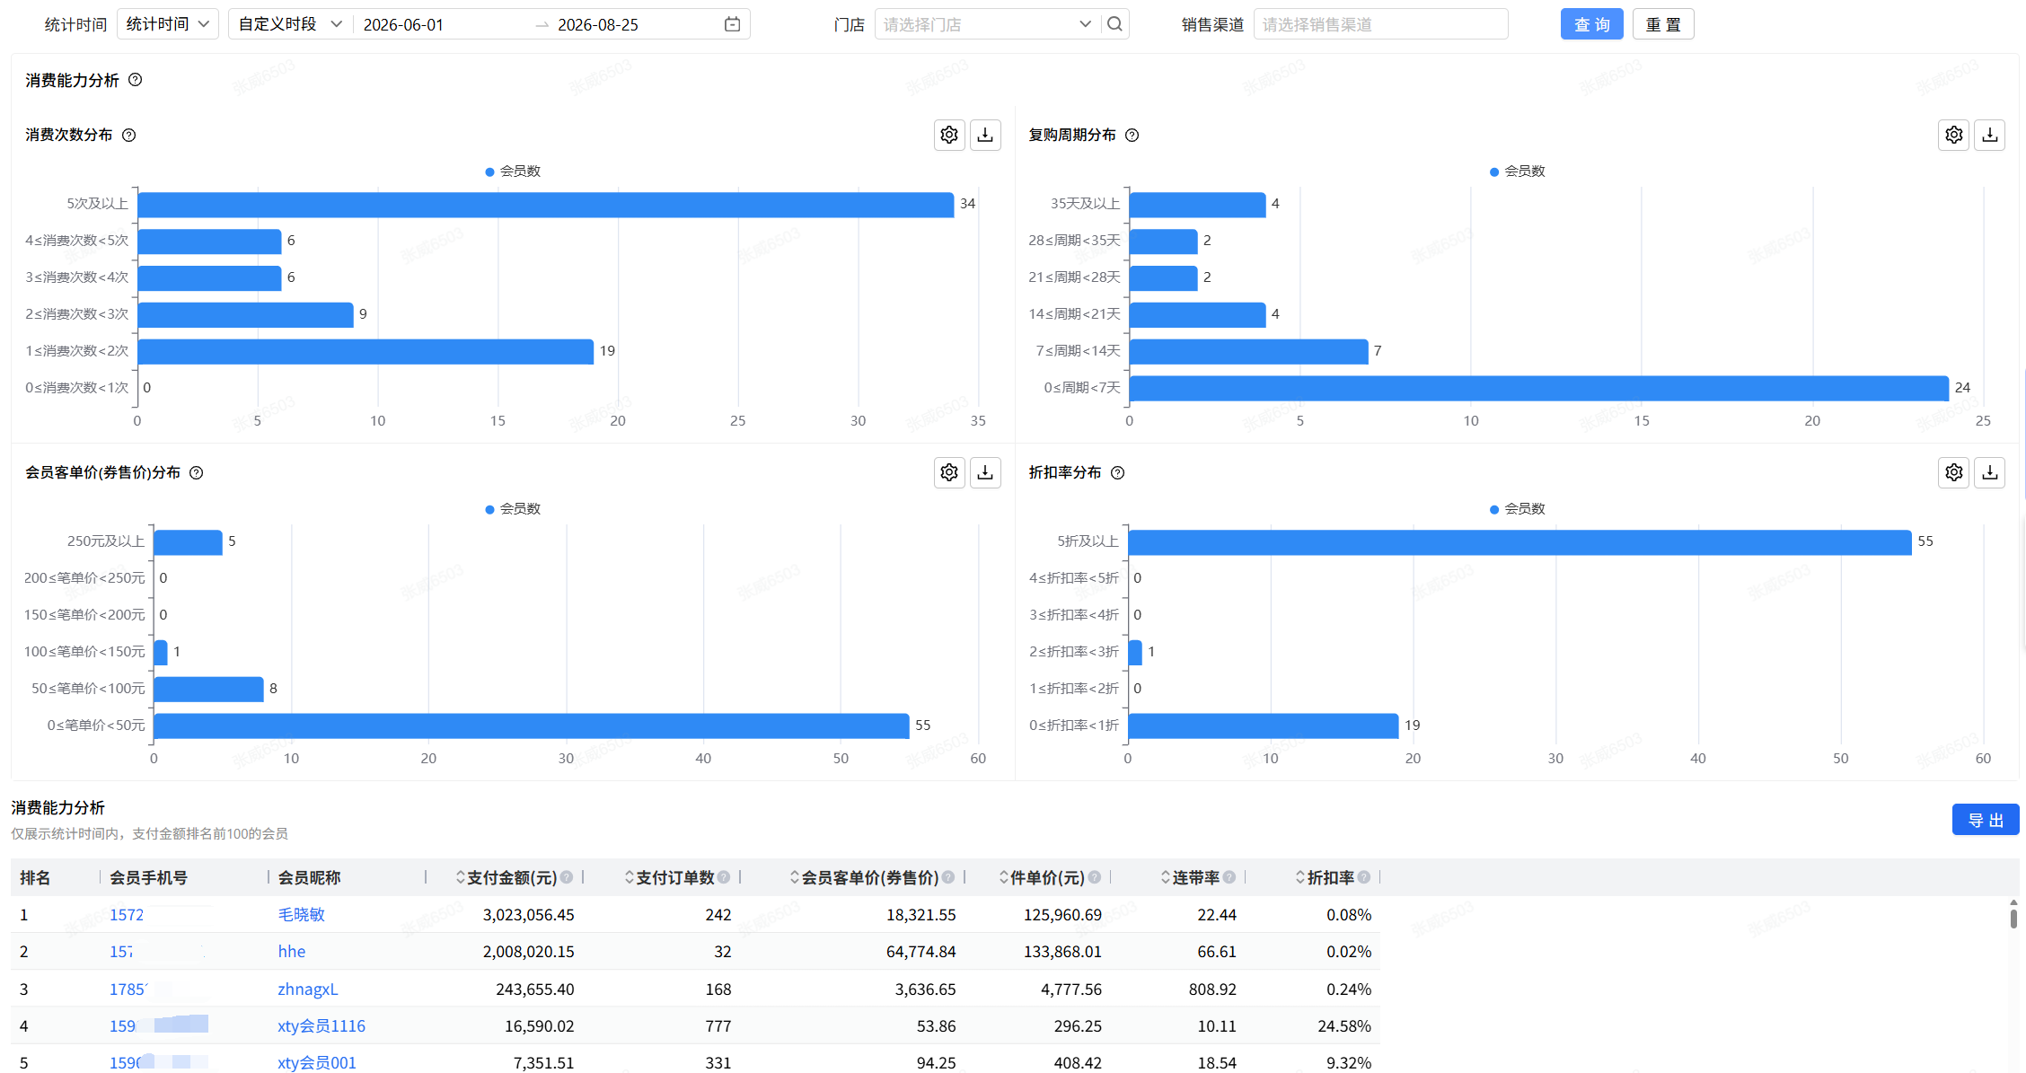Screen dimensions: 2026x1073
Task: Click help icon in 连带率 column header
Action: click(x=1229, y=877)
